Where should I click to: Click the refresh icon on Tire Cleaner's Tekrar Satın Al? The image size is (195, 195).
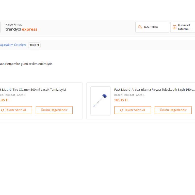(x=3, y=110)
